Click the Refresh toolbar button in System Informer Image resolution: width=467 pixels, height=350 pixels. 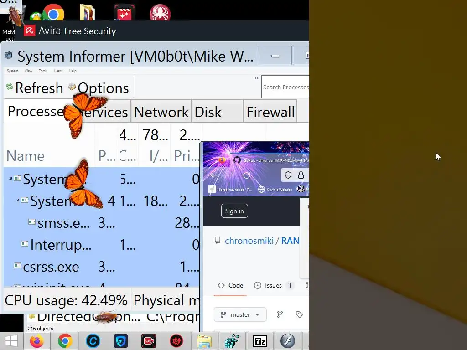pyautogui.click(x=35, y=88)
